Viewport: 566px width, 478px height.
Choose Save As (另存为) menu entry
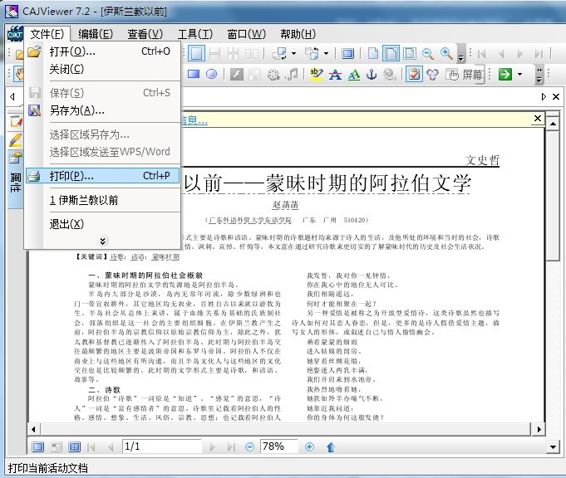102,110
